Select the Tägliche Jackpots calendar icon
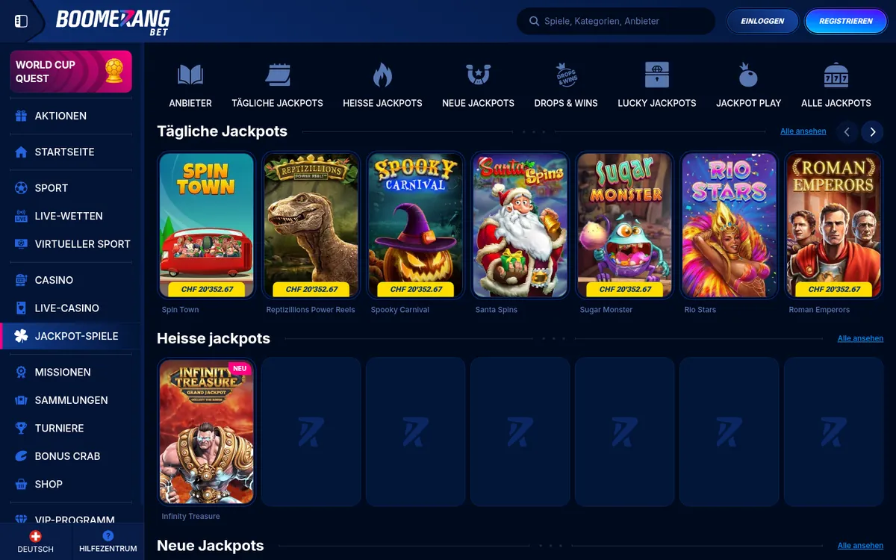896x560 pixels. pyautogui.click(x=278, y=75)
